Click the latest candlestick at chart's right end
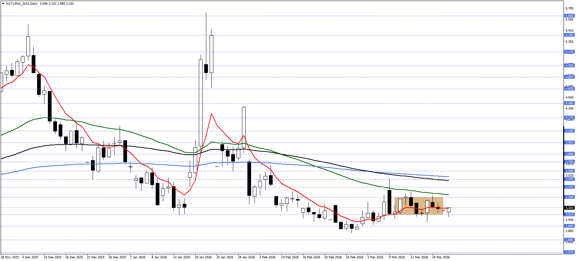577x261 pixels. click(449, 210)
